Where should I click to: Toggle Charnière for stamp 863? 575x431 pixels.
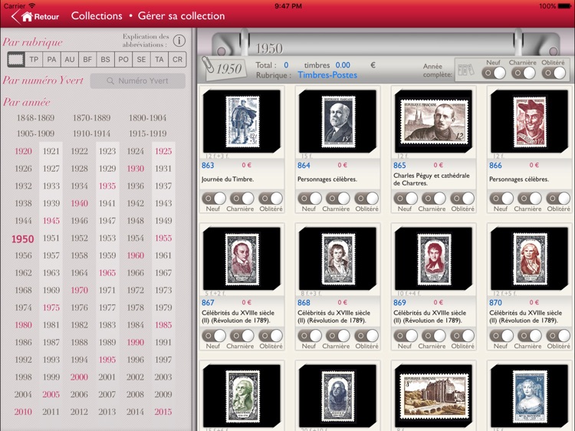pos(242,199)
